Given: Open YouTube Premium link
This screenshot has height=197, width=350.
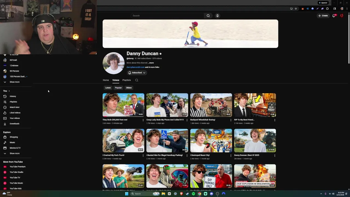Looking at the screenshot, I should pyautogui.click(x=17, y=167).
